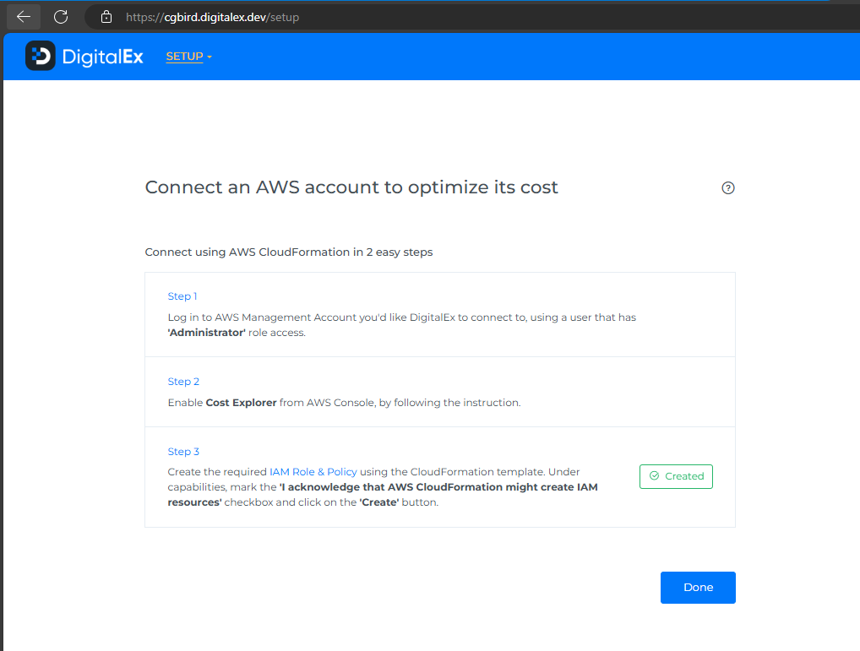Open the SETUP menu label
Viewport: 860px width, 651px height.
coord(184,57)
